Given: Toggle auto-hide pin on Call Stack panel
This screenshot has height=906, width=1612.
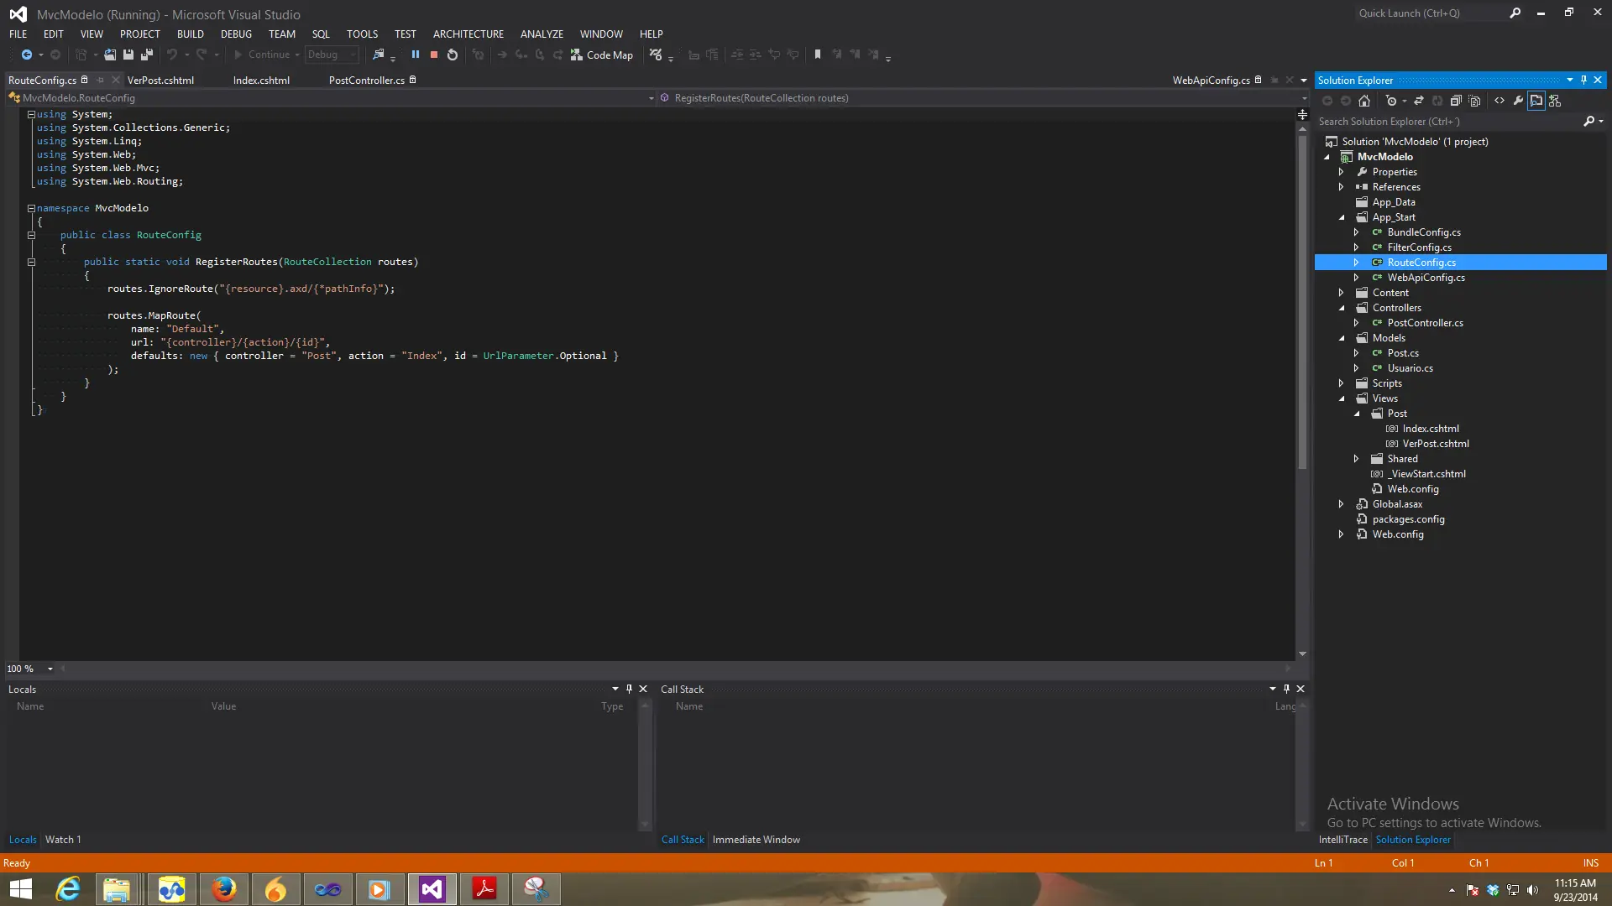Looking at the screenshot, I should pyautogui.click(x=1286, y=689).
